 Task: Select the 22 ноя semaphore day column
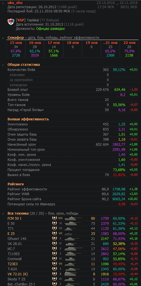pyautogui.click(x=130, y=49)
